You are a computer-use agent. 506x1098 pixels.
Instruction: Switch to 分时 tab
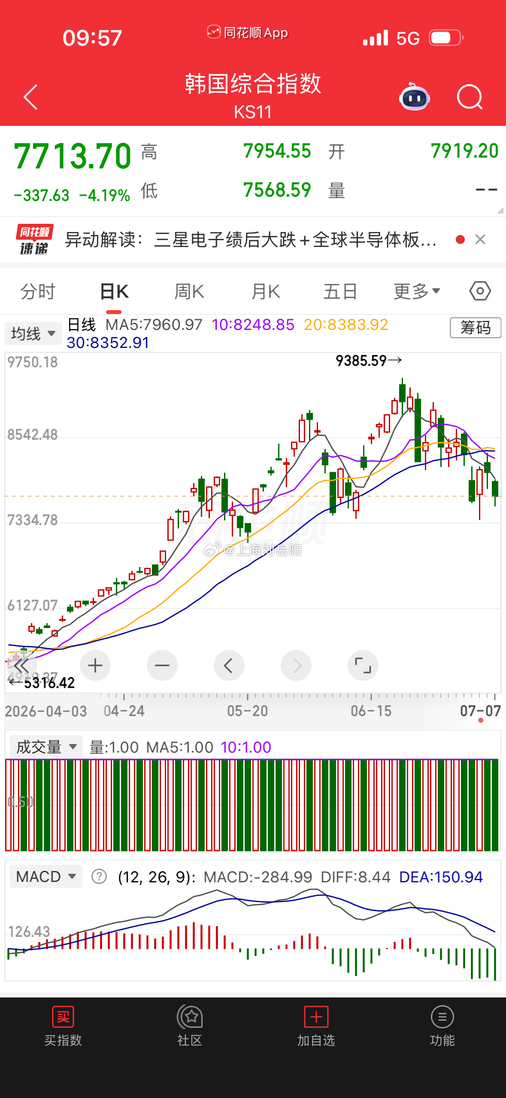[x=38, y=291]
